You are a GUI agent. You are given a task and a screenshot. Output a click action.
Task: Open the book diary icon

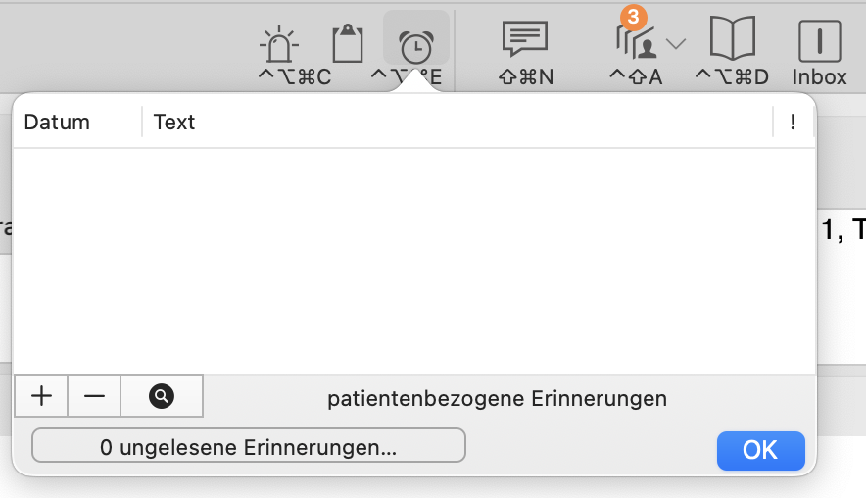[x=733, y=37]
